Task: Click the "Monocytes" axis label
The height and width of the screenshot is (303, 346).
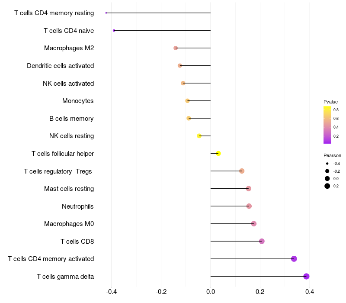Action: 78,101
